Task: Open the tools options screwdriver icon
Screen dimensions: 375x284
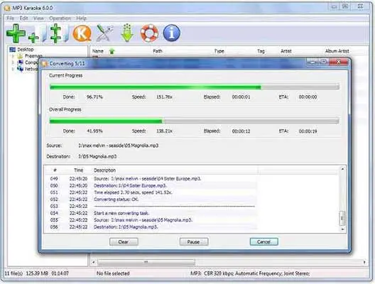Action: (x=104, y=33)
